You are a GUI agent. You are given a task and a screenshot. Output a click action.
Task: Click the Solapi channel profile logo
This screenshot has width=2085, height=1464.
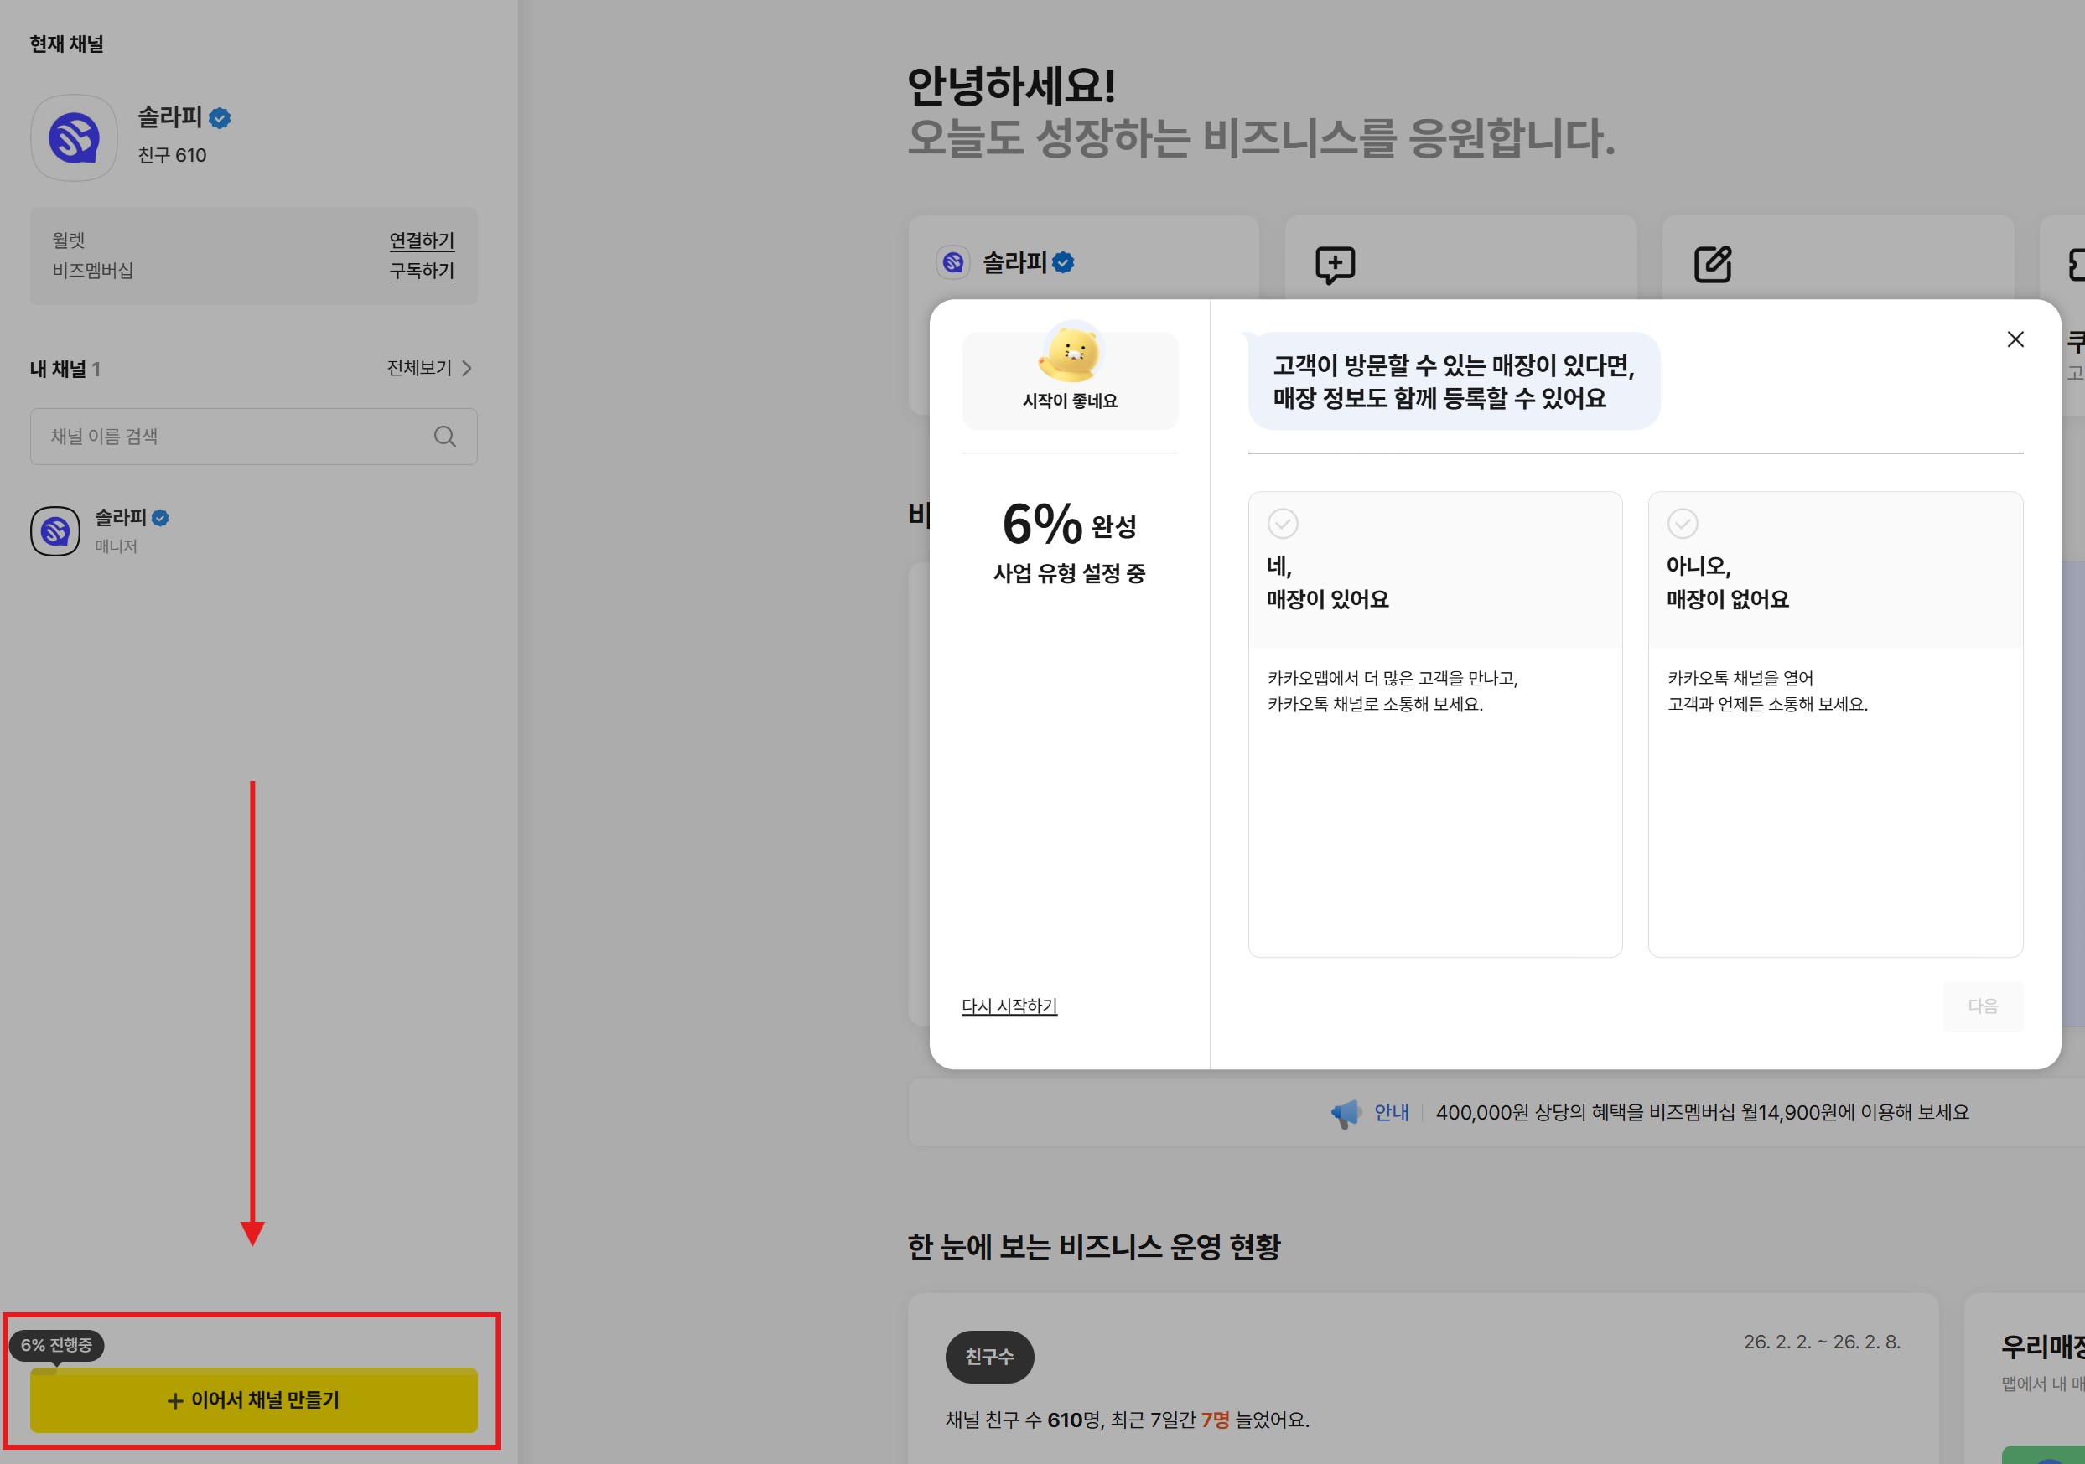(x=74, y=138)
